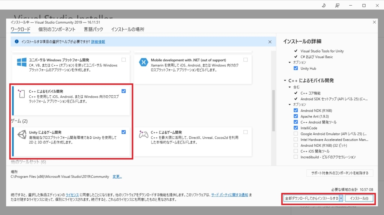Toggle dark mode moon icon in title bar
The width and height of the screenshot is (384, 215).
tap(324, 5)
